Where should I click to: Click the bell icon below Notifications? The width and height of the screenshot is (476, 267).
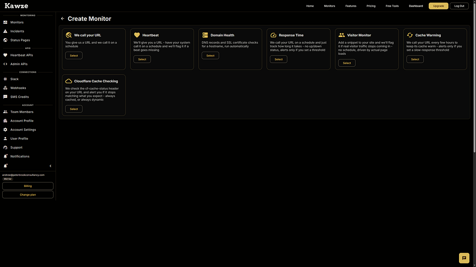[x=5, y=166]
